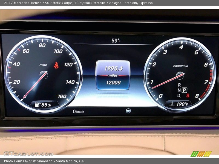This screenshot has height=164, width=219.
Task: Click the tachometer needle hub
Action: (x=180, y=76)
